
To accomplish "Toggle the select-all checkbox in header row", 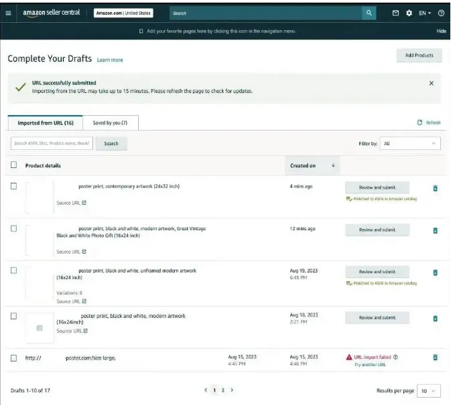I will [13, 165].
